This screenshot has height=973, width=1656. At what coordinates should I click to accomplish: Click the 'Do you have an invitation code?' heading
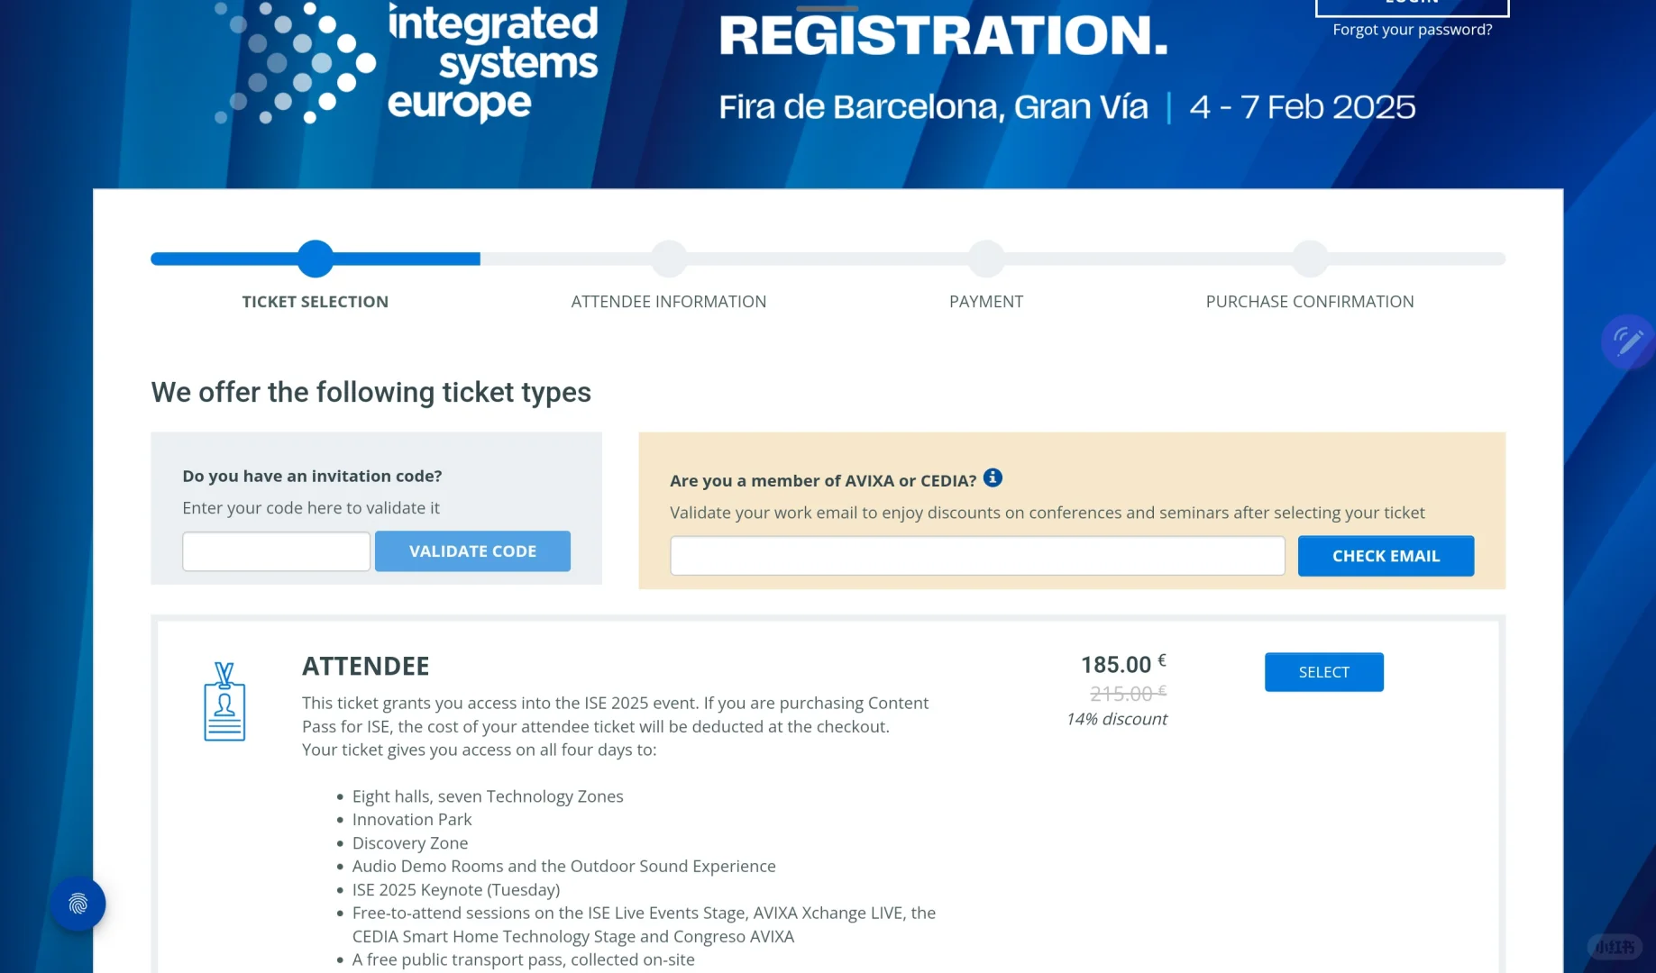(312, 477)
